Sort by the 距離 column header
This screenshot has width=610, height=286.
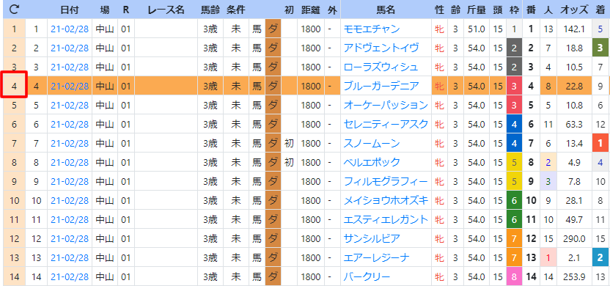[x=311, y=10]
